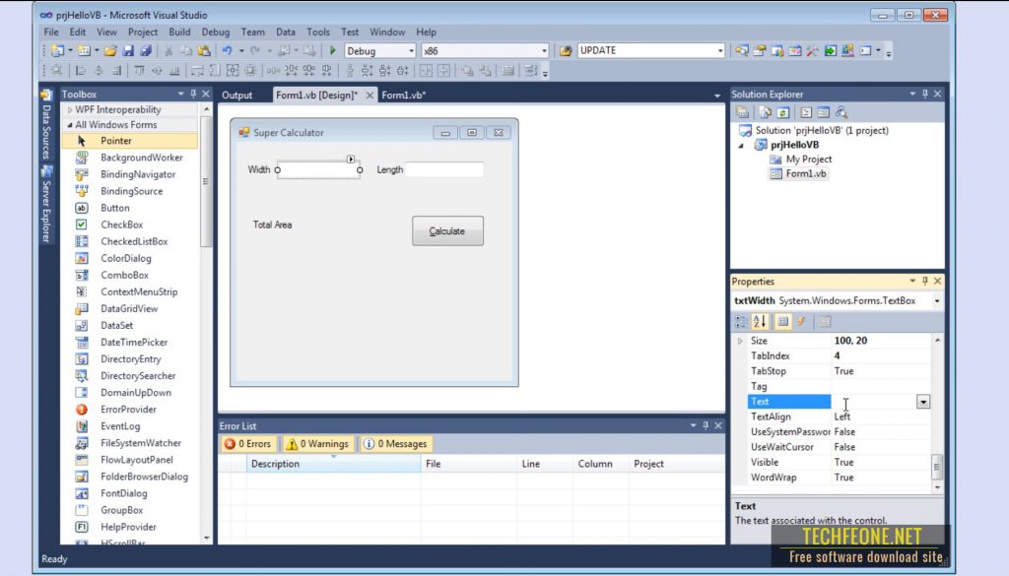This screenshot has width=1009, height=576.
Task: Open the x86 platform dropdown
Action: tap(544, 51)
